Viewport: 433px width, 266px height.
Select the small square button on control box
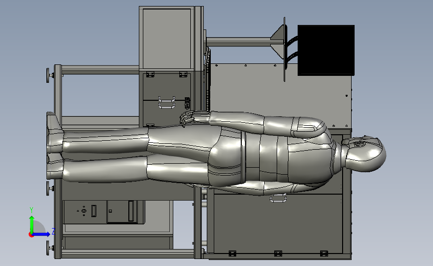click(x=110, y=211)
